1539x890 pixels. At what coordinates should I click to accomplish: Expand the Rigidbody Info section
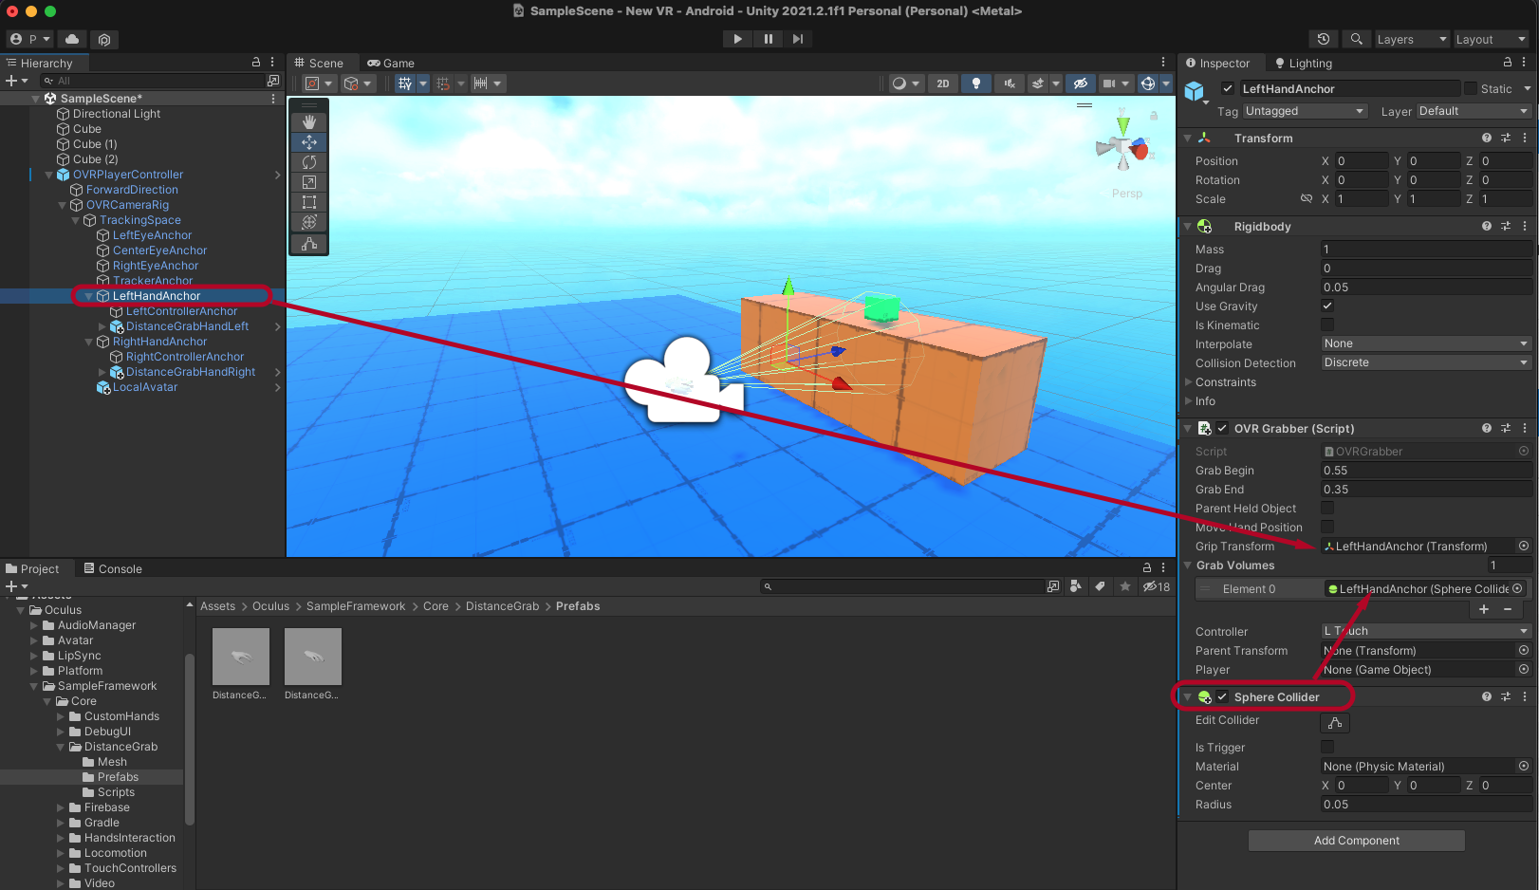(1188, 400)
